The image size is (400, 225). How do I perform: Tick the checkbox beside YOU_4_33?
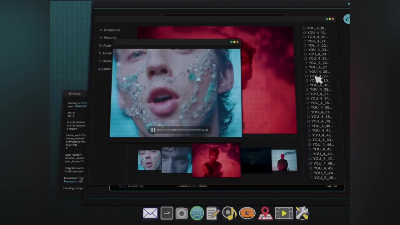tap(307, 94)
